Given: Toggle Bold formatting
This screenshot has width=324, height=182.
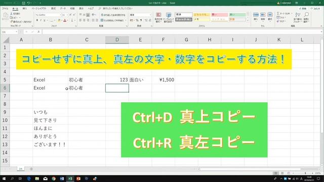Looking at the screenshot, I should [x=37, y=20].
